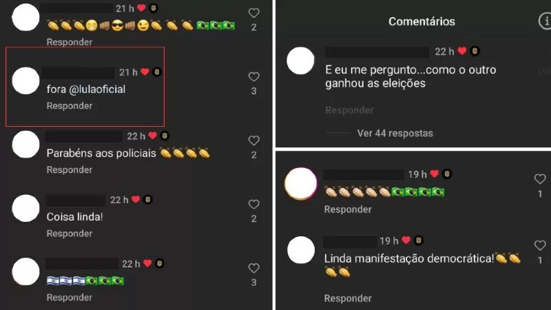551x310 pixels.
Task: Open the @lulaoficial mention link
Action: (x=97, y=90)
